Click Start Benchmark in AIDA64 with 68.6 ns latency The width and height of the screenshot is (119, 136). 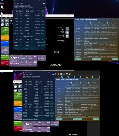pyautogui.click(x=96, y=59)
